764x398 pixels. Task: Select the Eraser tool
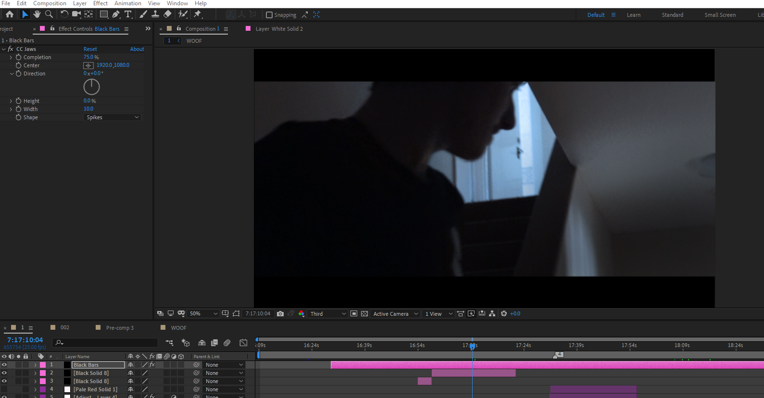click(x=167, y=14)
